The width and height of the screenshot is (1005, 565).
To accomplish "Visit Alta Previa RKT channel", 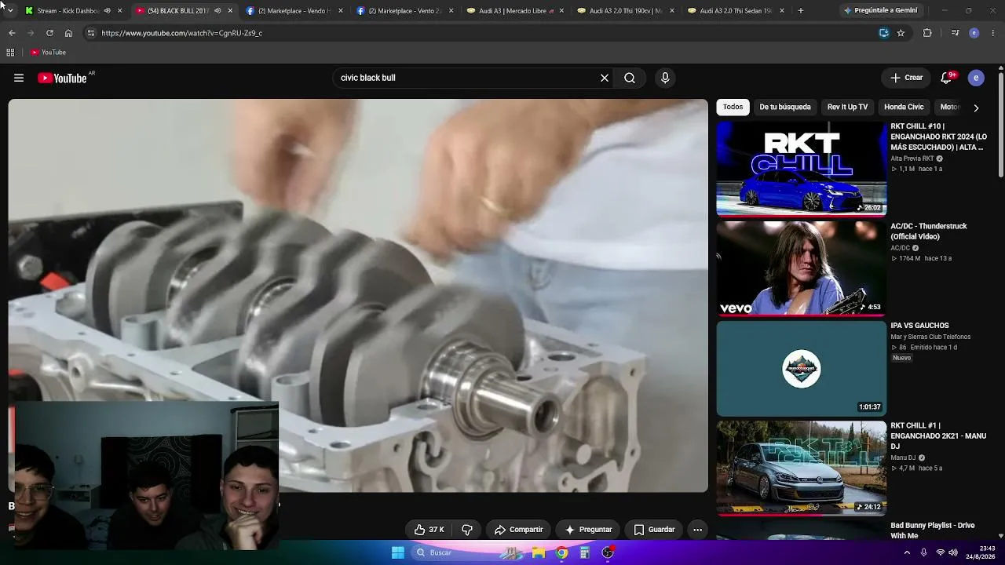I will pyautogui.click(x=912, y=159).
